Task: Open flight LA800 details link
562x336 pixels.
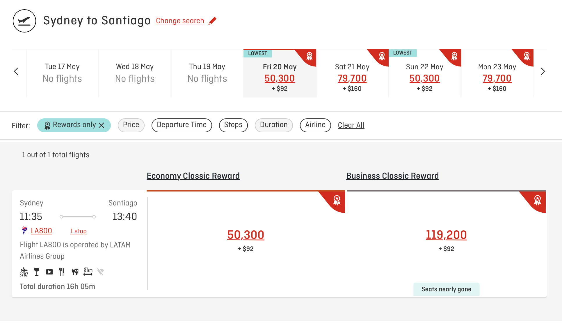Action: coord(41,231)
